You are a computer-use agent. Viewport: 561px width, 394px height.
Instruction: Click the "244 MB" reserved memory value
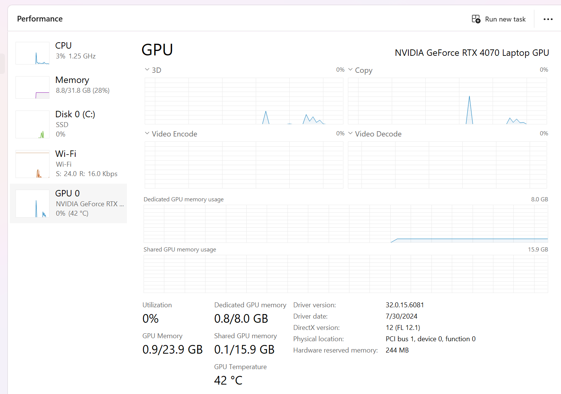tap(397, 350)
